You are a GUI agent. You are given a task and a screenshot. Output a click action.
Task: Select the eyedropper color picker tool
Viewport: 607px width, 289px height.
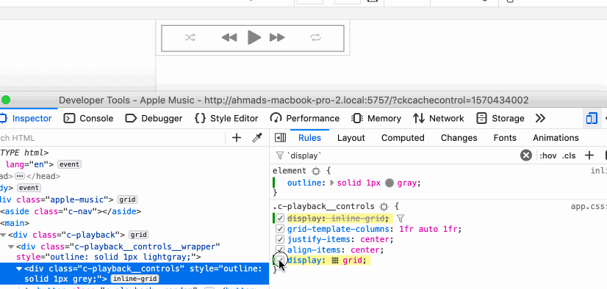pyautogui.click(x=257, y=138)
